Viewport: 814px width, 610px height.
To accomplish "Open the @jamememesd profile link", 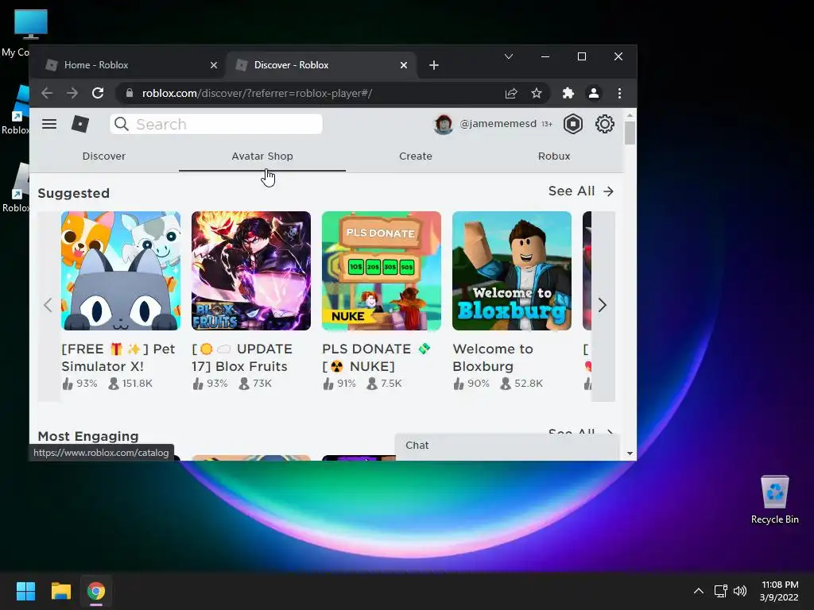I will 498,124.
